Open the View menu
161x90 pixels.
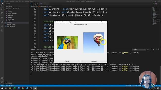(17, 1)
